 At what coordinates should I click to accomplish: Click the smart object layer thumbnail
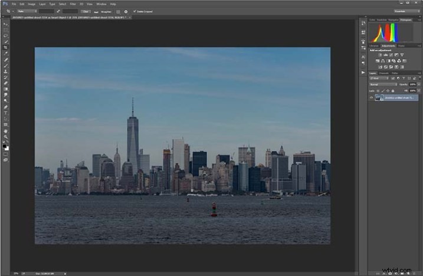click(379, 98)
